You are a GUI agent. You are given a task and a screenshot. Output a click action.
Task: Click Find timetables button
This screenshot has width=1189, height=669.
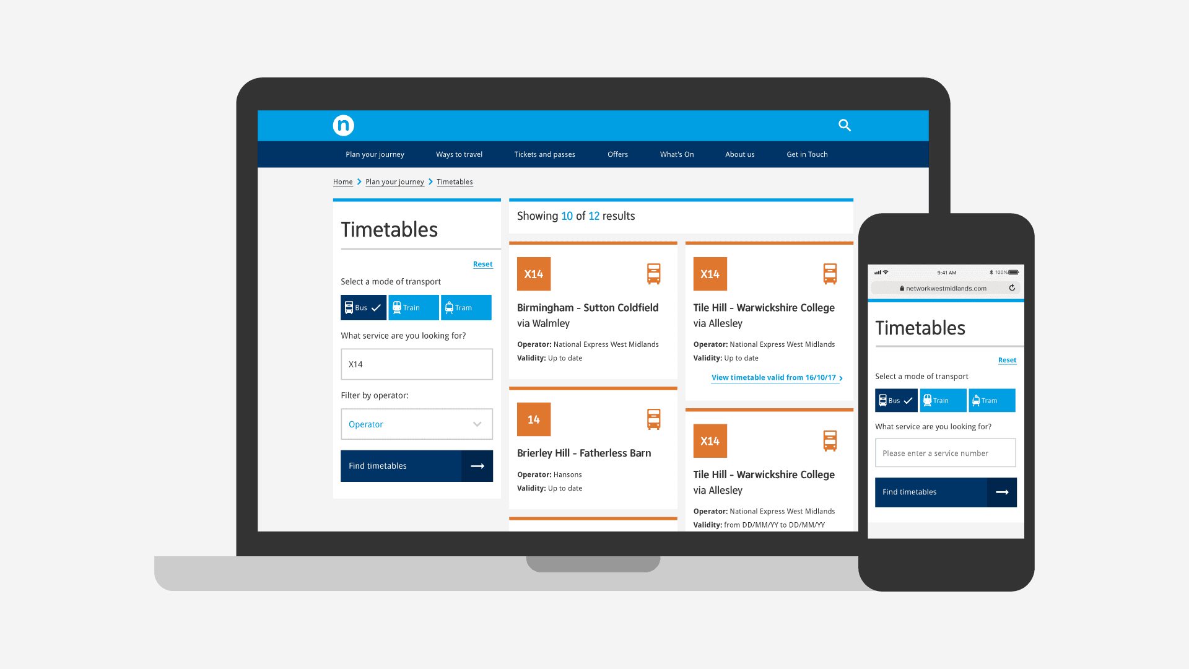pyautogui.click(x=417, y=466)
